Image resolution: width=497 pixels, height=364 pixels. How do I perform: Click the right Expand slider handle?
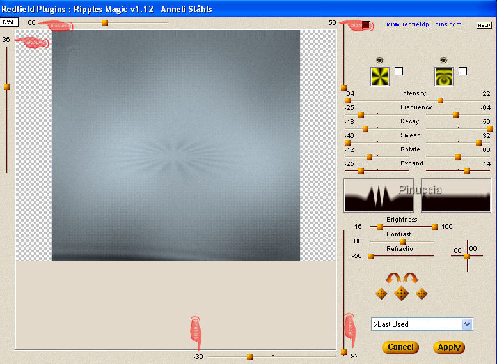(x=467, y=171)
